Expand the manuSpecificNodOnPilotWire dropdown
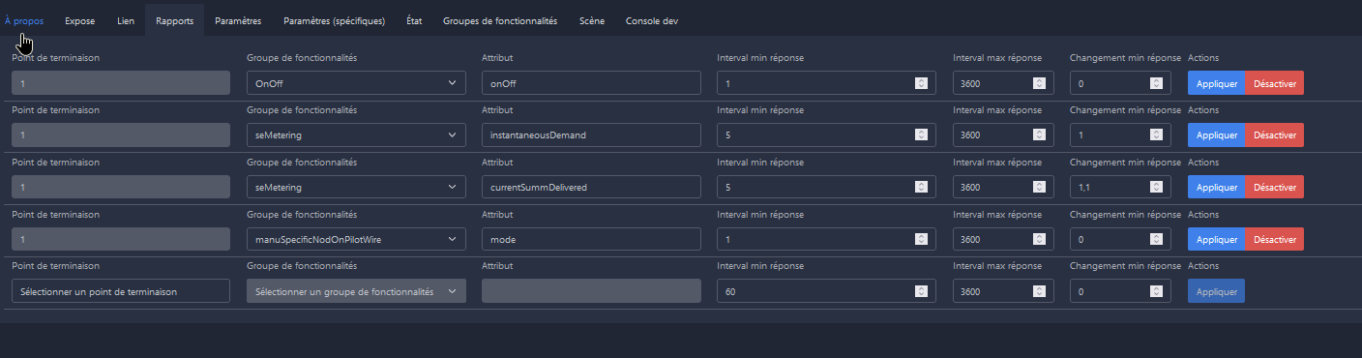 click(x=356, y=239)
